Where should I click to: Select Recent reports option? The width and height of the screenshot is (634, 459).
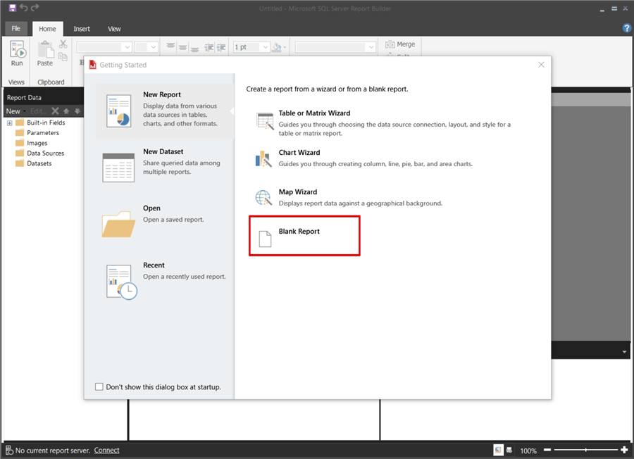point(165,281)
